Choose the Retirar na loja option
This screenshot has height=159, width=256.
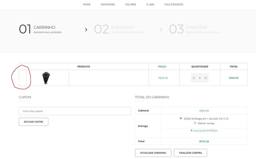195,123
